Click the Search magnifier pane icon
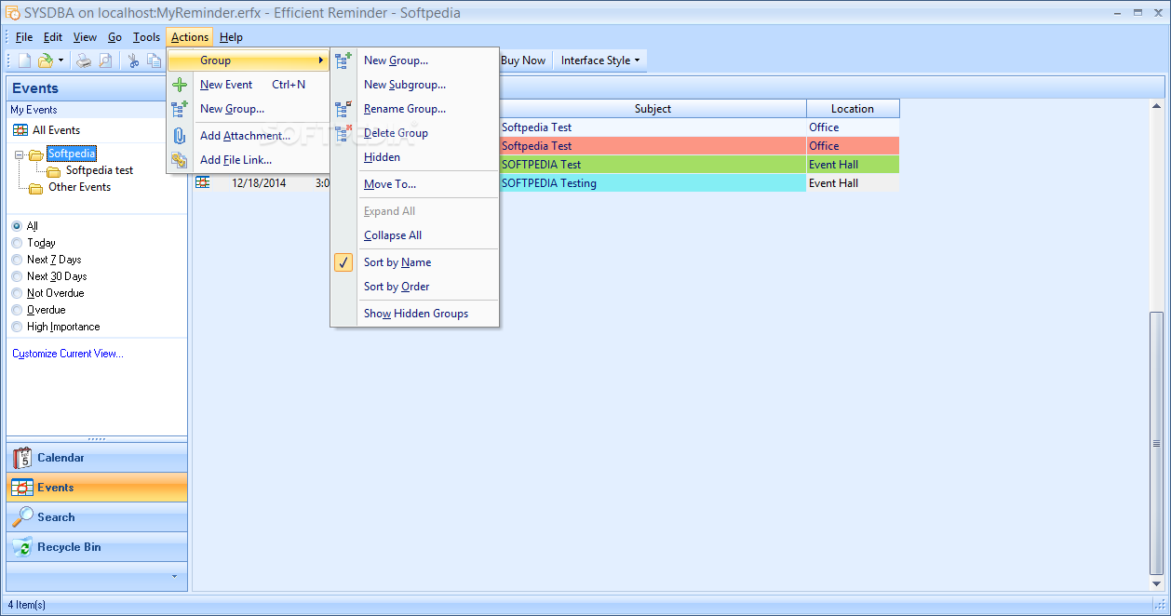Screen dimensions: 1171x616 point(22,517)
